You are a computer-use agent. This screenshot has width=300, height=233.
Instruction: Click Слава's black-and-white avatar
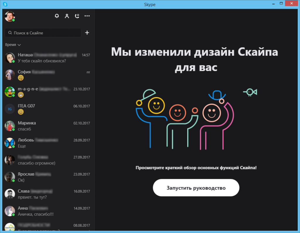(x=10, y=194)
